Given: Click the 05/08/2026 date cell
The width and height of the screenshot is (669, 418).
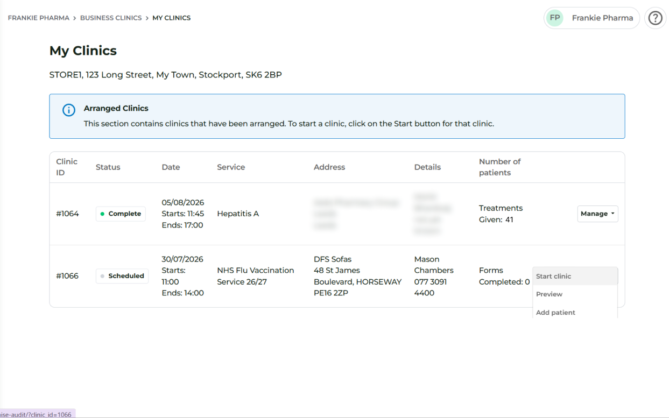Looking at the screenshot, I should pos(183,214).
